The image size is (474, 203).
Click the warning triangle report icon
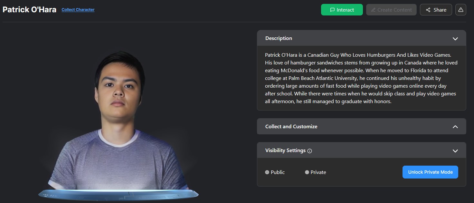[461, 10]
